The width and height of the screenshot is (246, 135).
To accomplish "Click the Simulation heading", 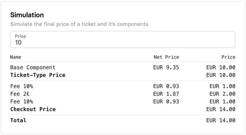I will 27,15.
